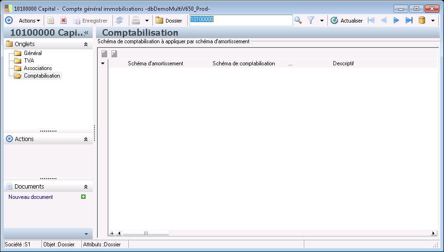Image resolution: width=444 pixels, height=252 pixels.
Task: Click the left arrow of the horizontal scrollbar
Action: [119, 233]
